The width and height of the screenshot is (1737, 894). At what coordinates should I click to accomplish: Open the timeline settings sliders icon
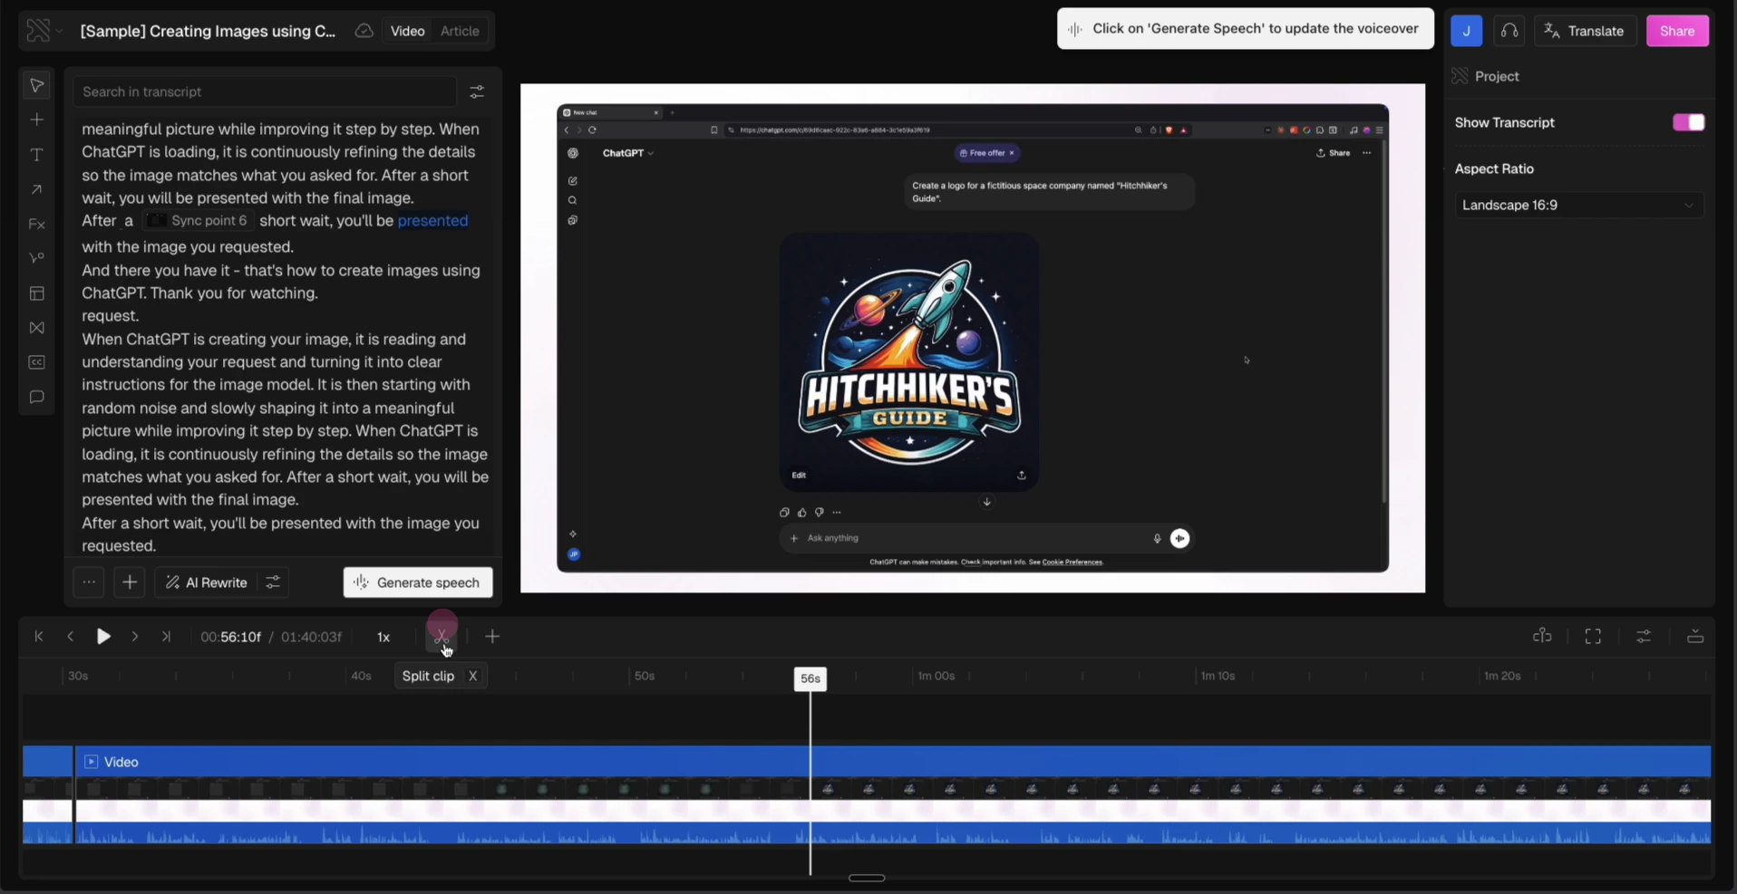pos(1644,637)
